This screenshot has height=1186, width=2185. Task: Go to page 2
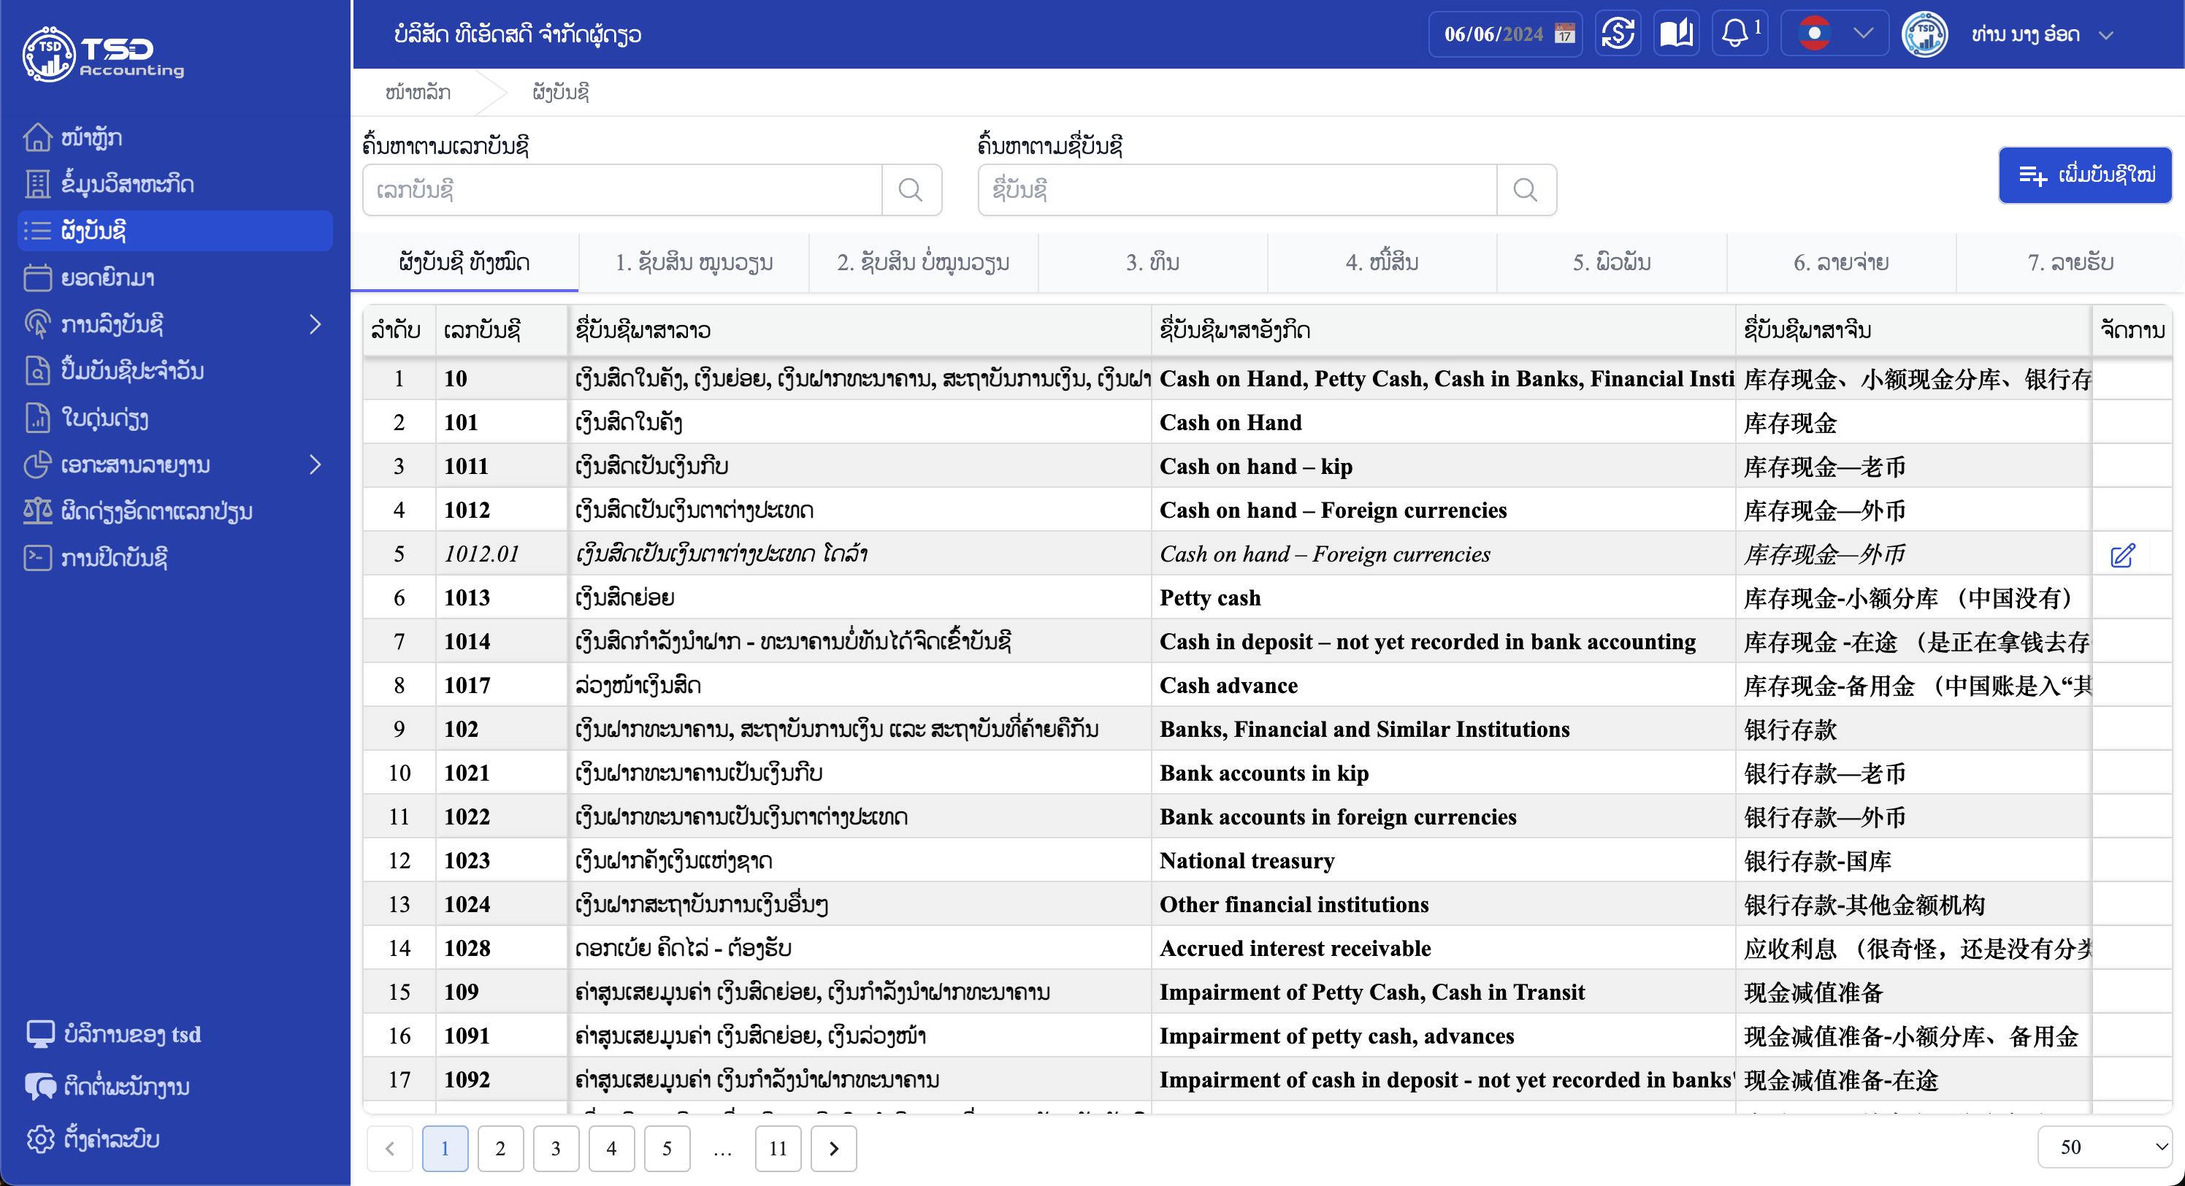(500, 1148)
